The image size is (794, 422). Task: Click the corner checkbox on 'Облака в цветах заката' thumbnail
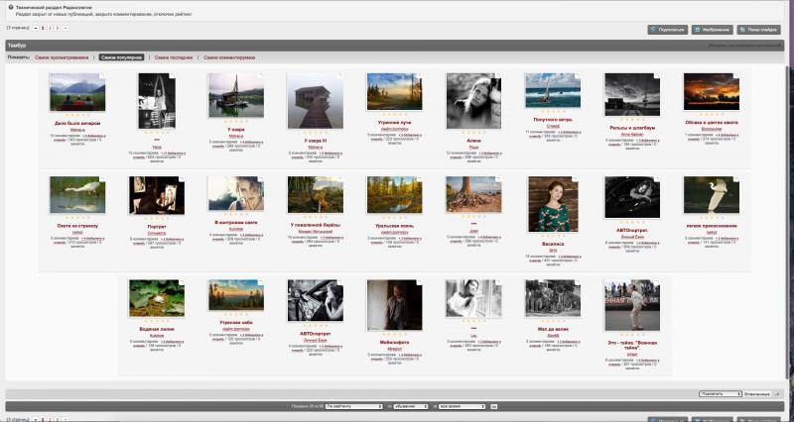[x=736, y=76]
